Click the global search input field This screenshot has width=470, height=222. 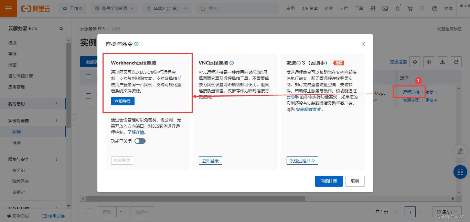pyautogui.click(x=237, y=8)
